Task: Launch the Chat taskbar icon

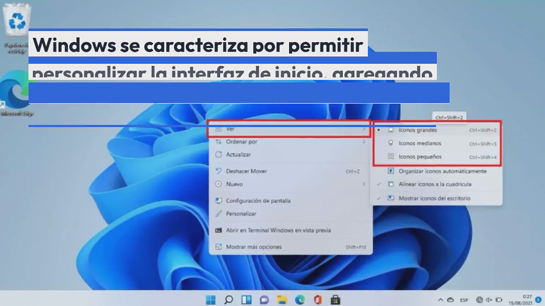Action: (264, 300)
